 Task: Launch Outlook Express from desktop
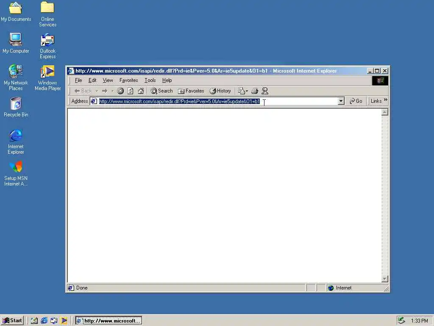click(47, 46)
